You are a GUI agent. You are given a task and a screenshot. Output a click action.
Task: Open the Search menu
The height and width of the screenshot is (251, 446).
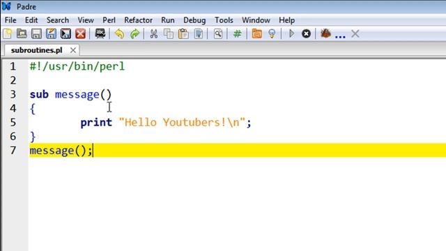pyautogui.click(x=58, y=20)
